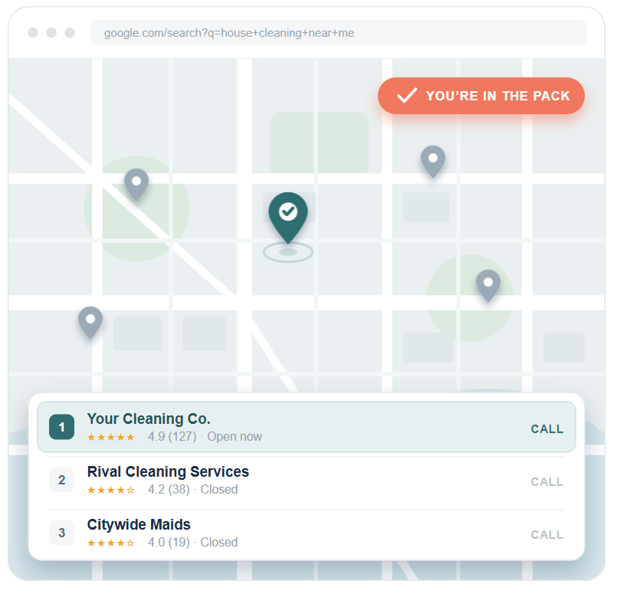Click the teal checkmark map pin

point(288,217)
